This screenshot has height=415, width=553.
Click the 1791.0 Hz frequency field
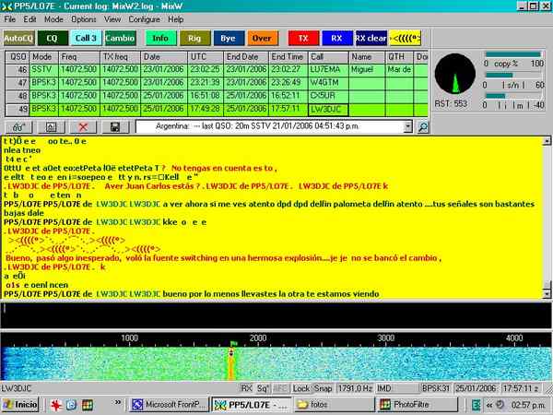point(355,388)
